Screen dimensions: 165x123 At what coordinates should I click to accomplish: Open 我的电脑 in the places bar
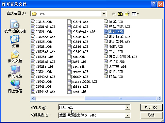(x=15, y=71)
